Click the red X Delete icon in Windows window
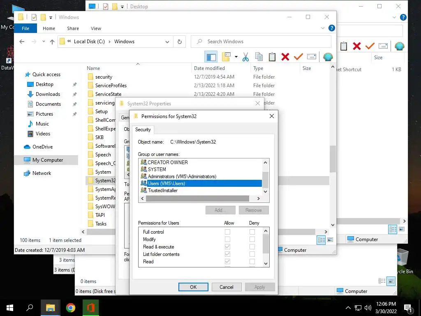This screenshot has height=316, width=421. coord(285,57)
